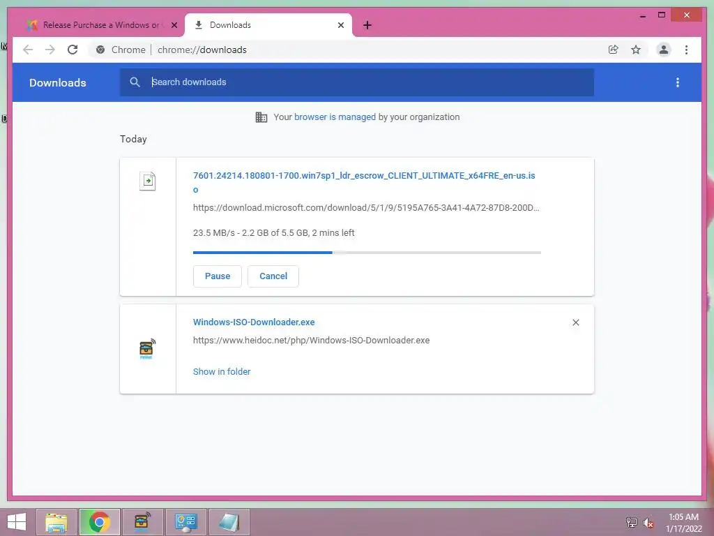
Task: Click the ISO file type icon
Action: [148, 181]
